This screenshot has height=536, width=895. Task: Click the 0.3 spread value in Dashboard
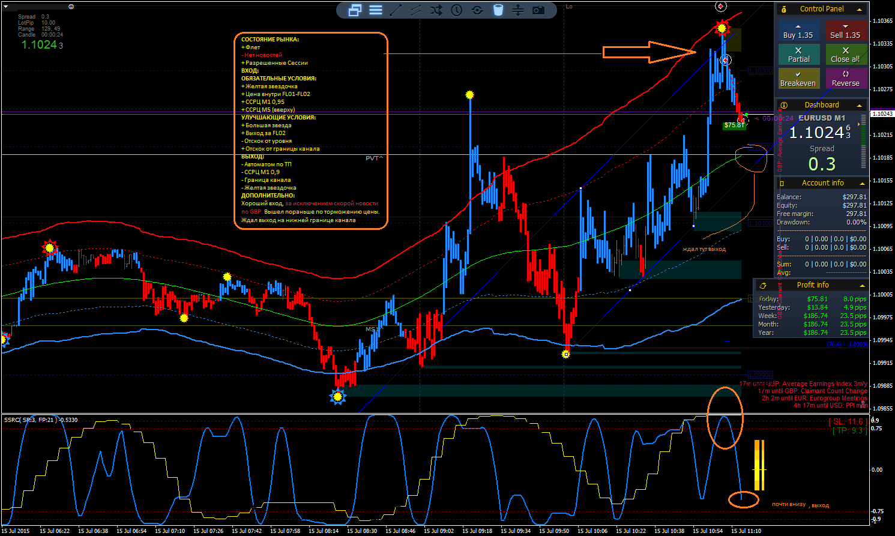click(822, 164)
